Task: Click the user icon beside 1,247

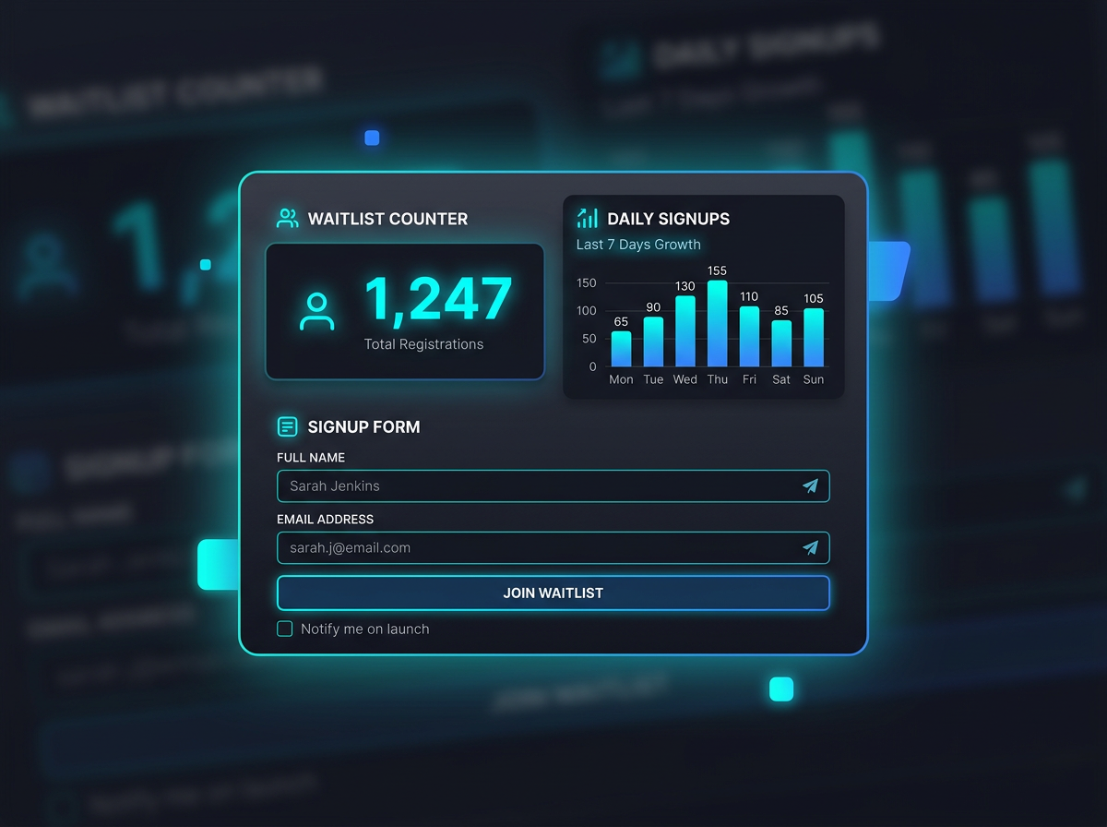Action: coord(317,311)
